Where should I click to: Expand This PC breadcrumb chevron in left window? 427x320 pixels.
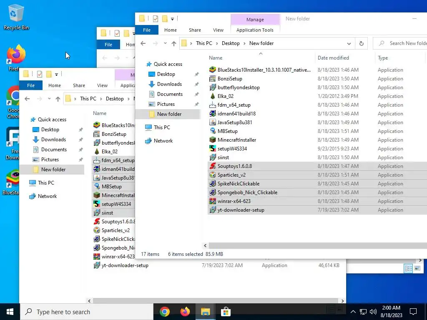pos(101,99)
